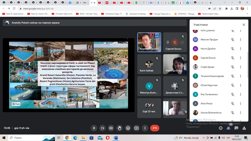Open more actions for Alyona Bolonenkova
This screenshot has height=141, width=251.
(241, 113)
